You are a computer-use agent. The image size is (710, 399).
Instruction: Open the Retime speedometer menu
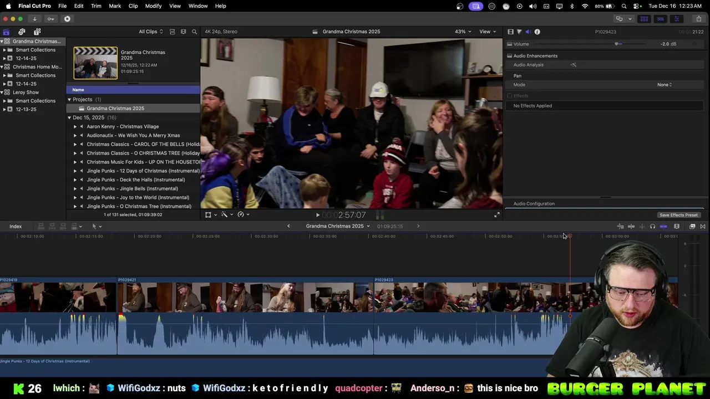(x=243, y=214)
